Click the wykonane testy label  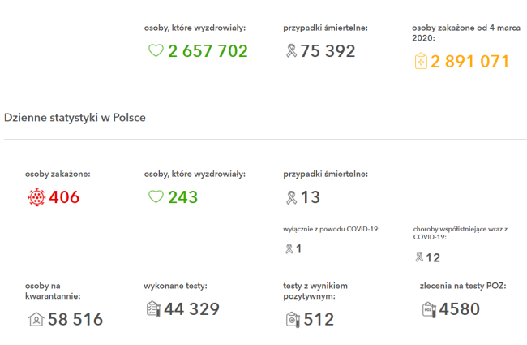[x=175, y=286]
